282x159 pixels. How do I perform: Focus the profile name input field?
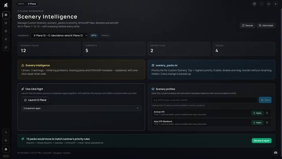204,100
